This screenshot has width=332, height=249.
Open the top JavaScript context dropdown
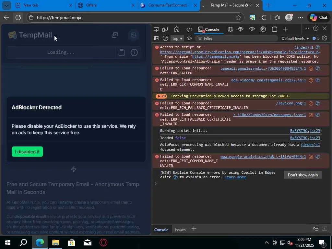177,39
